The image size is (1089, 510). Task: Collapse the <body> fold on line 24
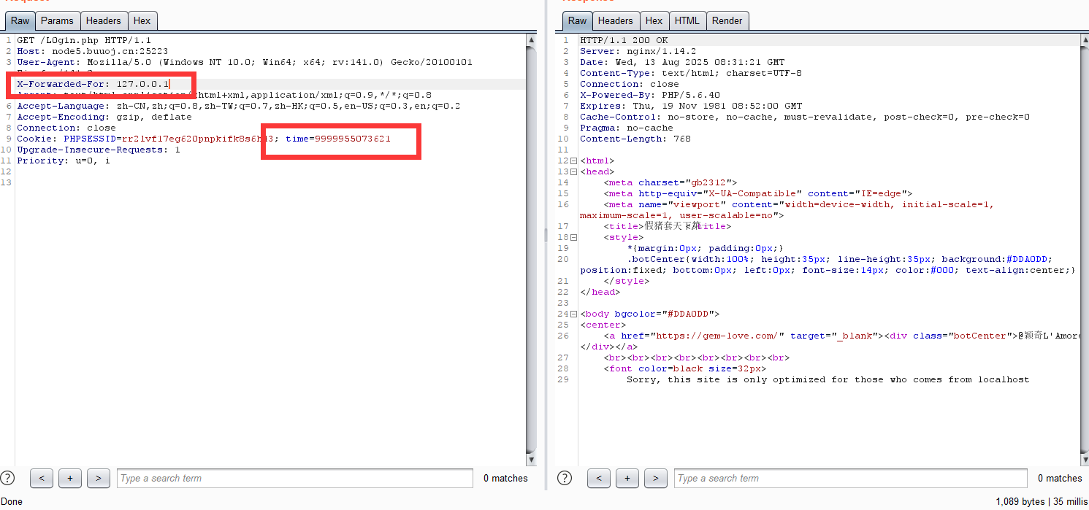[573, 314]
